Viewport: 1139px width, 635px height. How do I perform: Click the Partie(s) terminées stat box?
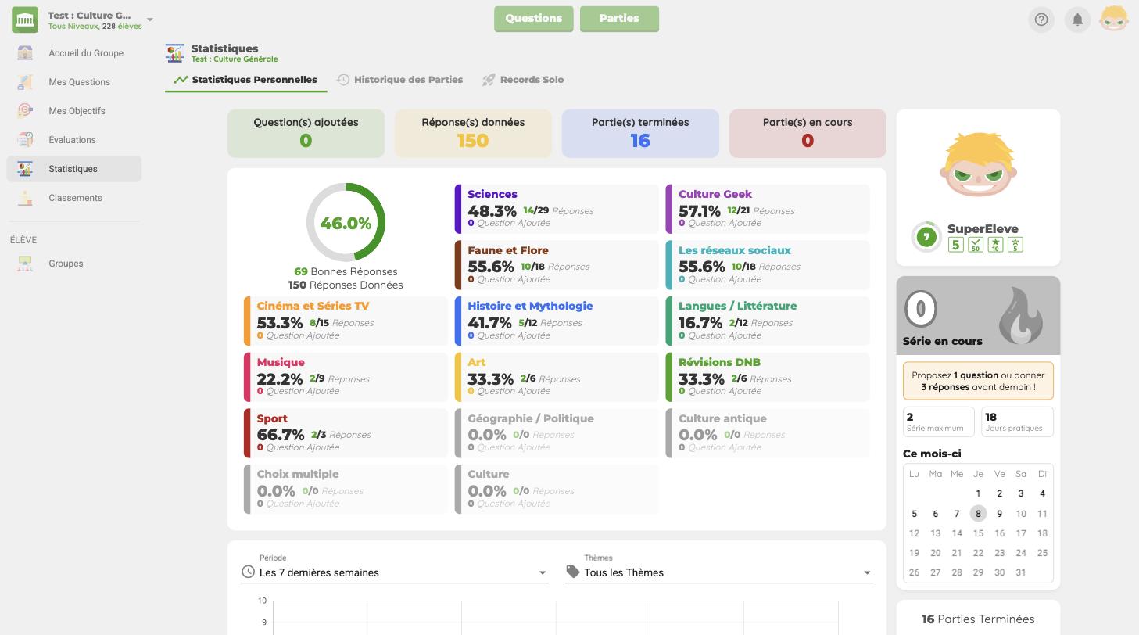pyautogui.click(x=640, y=134)
